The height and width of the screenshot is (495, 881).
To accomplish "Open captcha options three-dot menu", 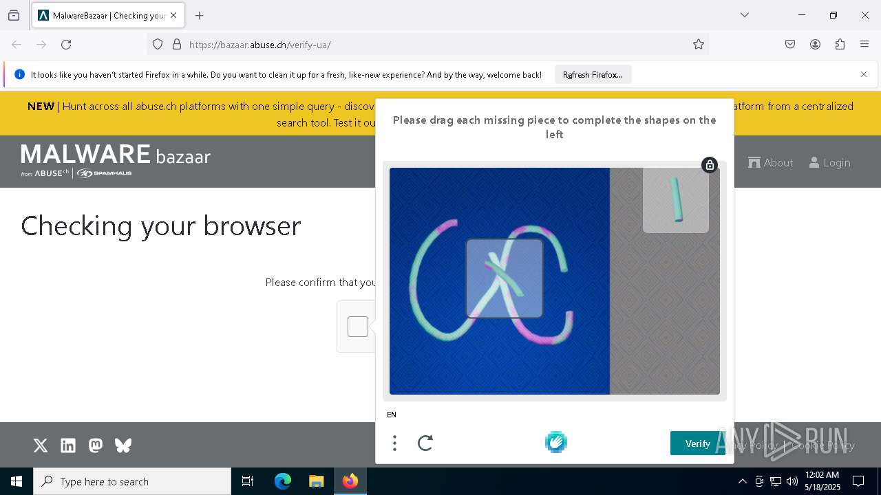I will click(x=394, y=443).
